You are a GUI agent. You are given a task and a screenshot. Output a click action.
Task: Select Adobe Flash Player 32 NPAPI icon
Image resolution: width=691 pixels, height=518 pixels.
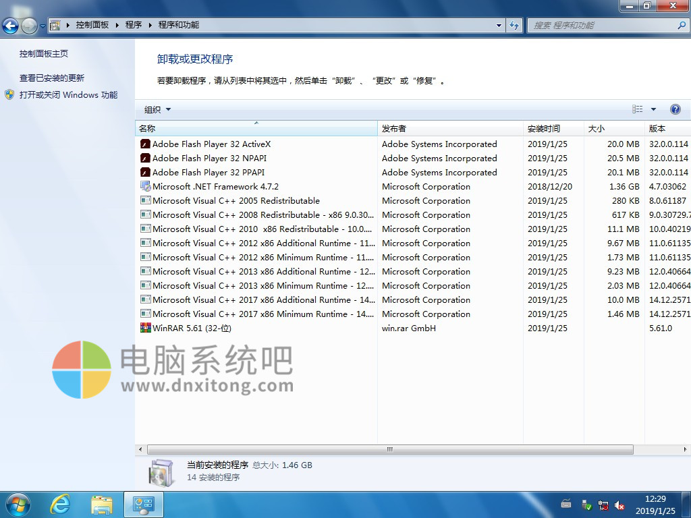point(146,158)
